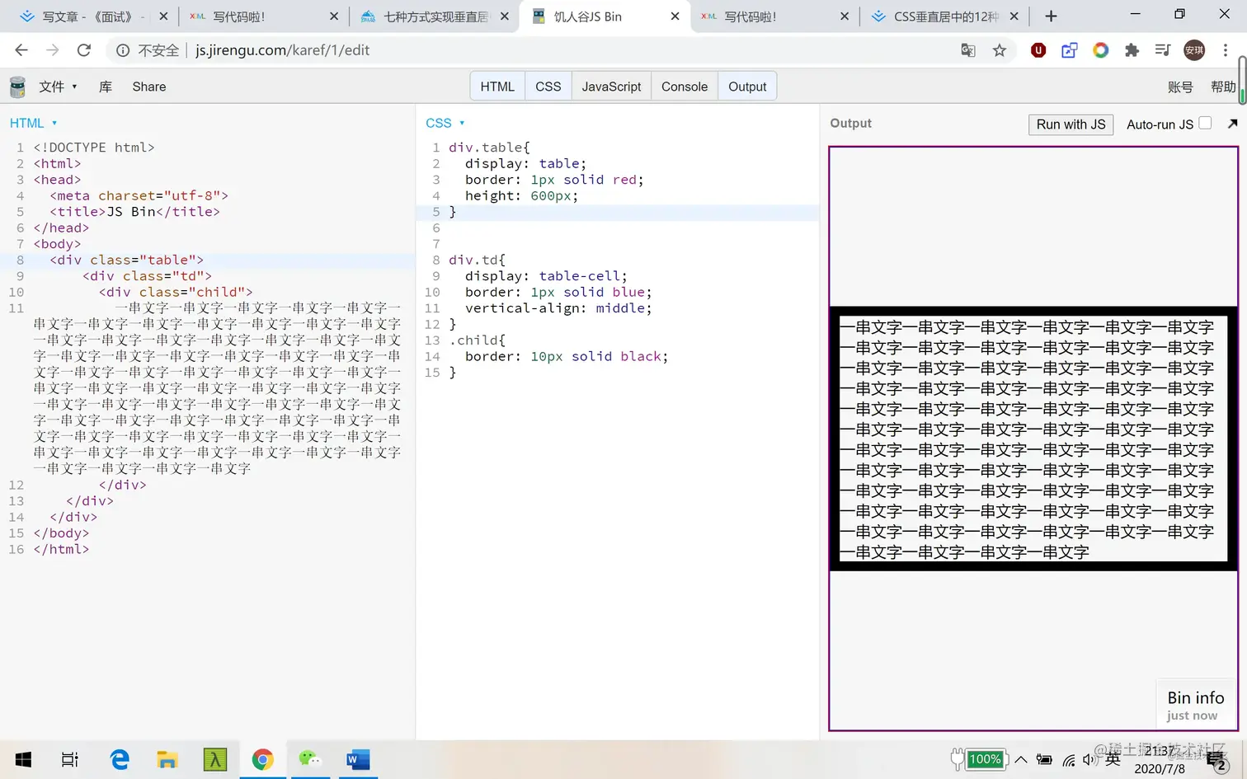Switch to Chrome on the taskbar
Screen dimensions: 1247x779
263,759
